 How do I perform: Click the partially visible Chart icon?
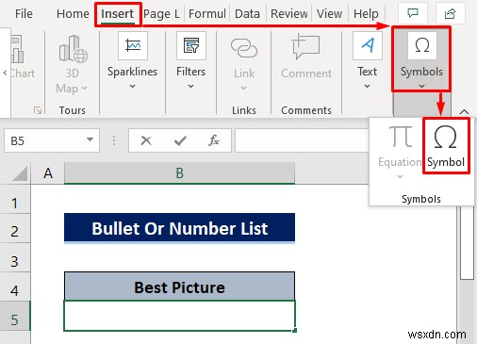[x=17, y=50]
